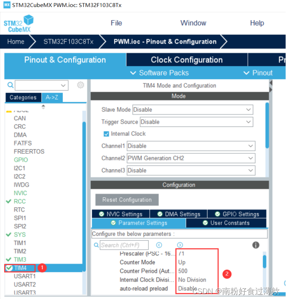Expand the Software Packs menu
286x299 pixels.
click(x=159, y=73)
